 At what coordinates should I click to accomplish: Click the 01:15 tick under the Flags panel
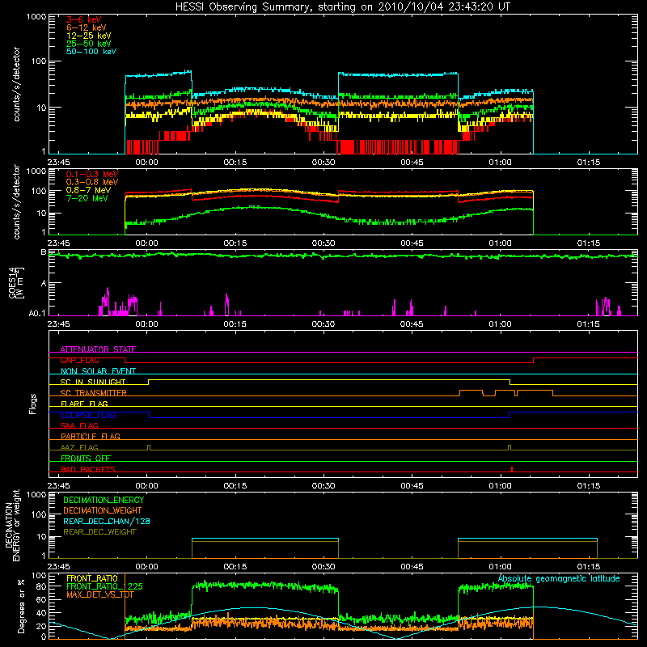tap(589, 486)
